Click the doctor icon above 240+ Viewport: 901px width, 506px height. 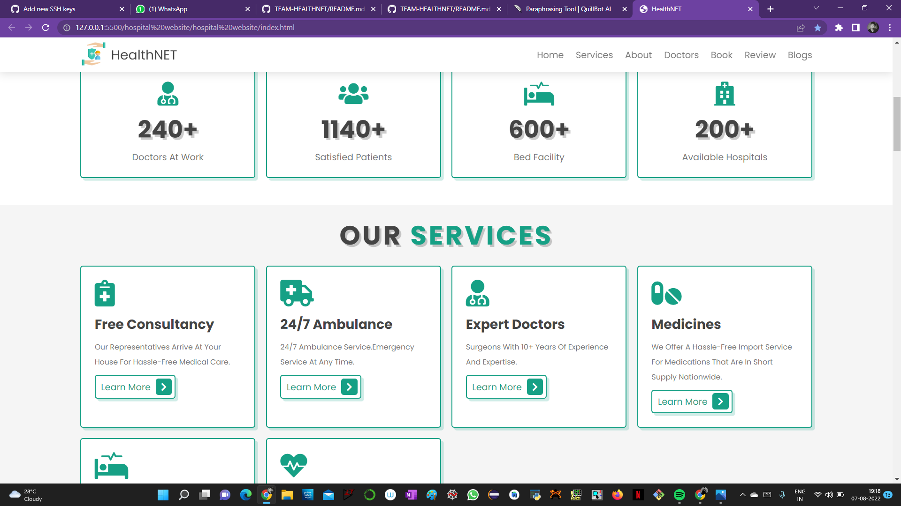[x=168, y=93]
